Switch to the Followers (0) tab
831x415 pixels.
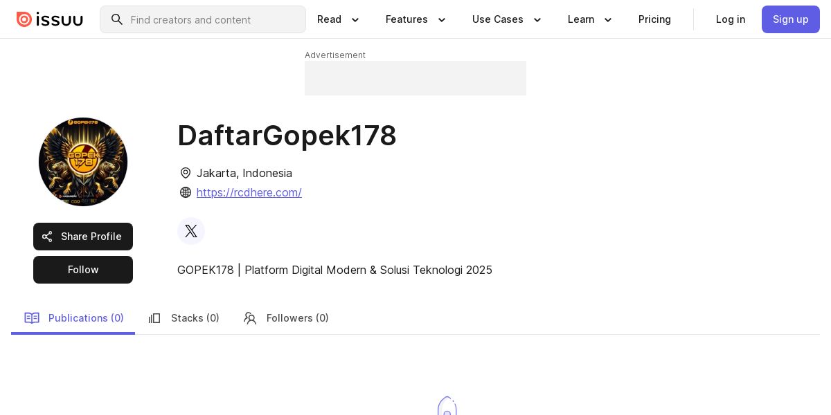[286, 318]
